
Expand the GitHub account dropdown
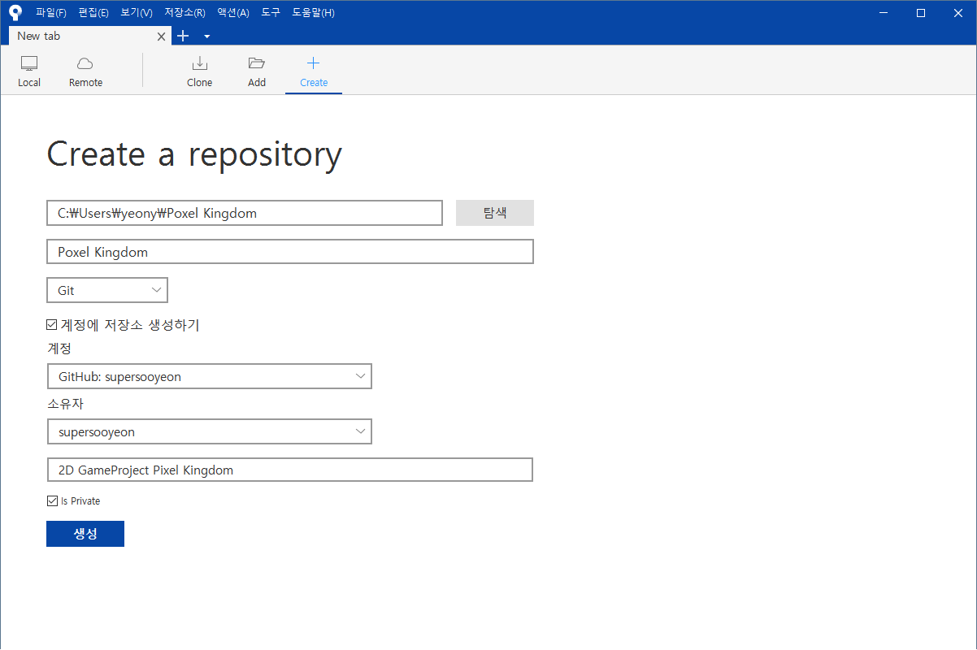[x=210, y=376]
